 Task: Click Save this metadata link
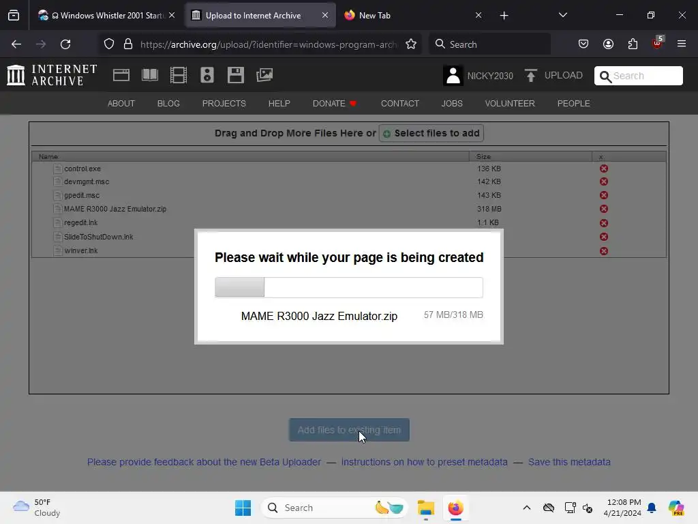569,462
